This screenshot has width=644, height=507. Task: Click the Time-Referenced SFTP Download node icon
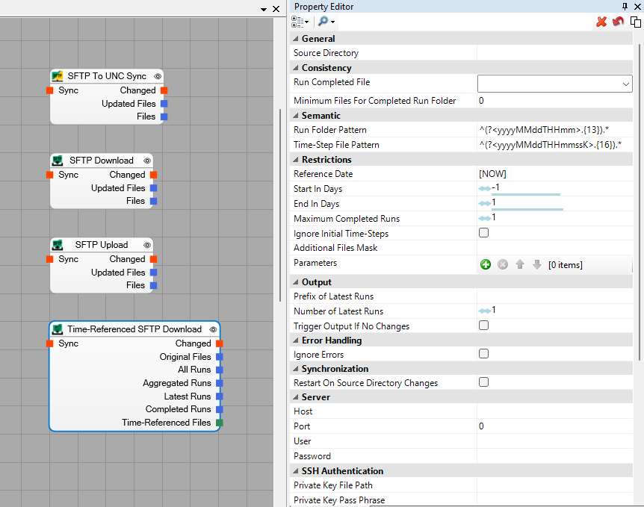pyautogui.click(x=58, y=329)
